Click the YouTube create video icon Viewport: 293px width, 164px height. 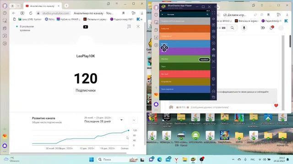click(263, 28)
